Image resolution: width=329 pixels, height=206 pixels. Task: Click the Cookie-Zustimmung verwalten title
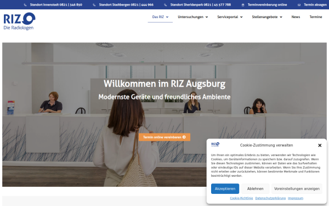[266, 145]
